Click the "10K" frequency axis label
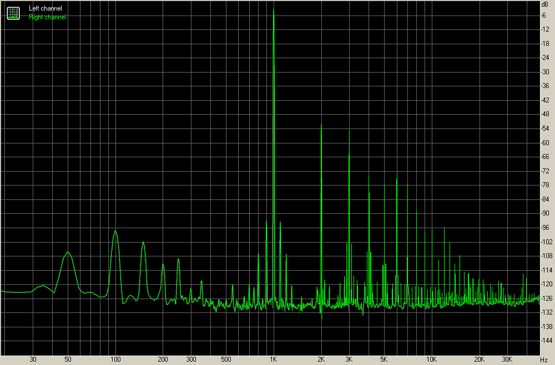The image size is (555, 365). click(x=431, y=359)
